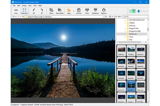The width and height of the screenshot is (160, 106).
Task: Expand the Program Files folder
Action: pos(125,28)
